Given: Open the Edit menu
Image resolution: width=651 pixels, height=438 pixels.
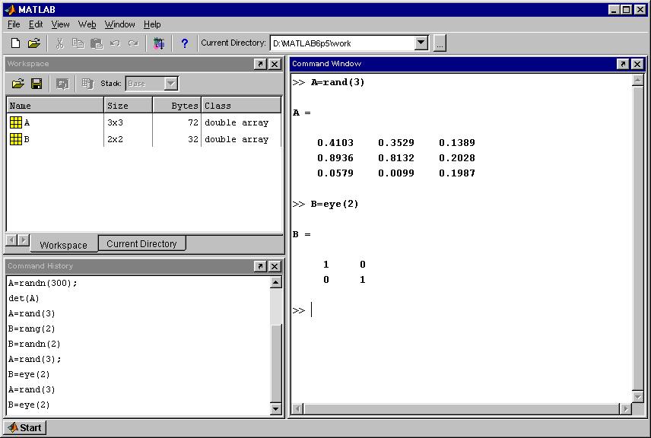Looking at the screenshot, I should coord(36,24).
